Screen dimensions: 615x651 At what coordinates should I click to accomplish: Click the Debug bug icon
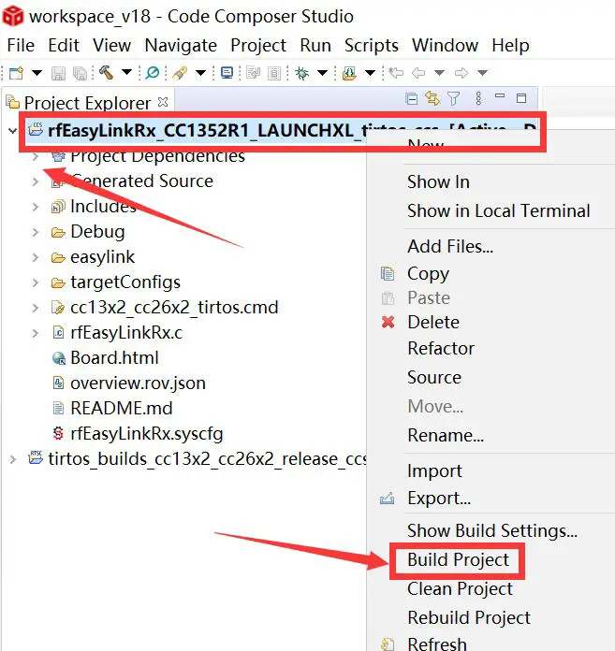(x=301, y=73)
